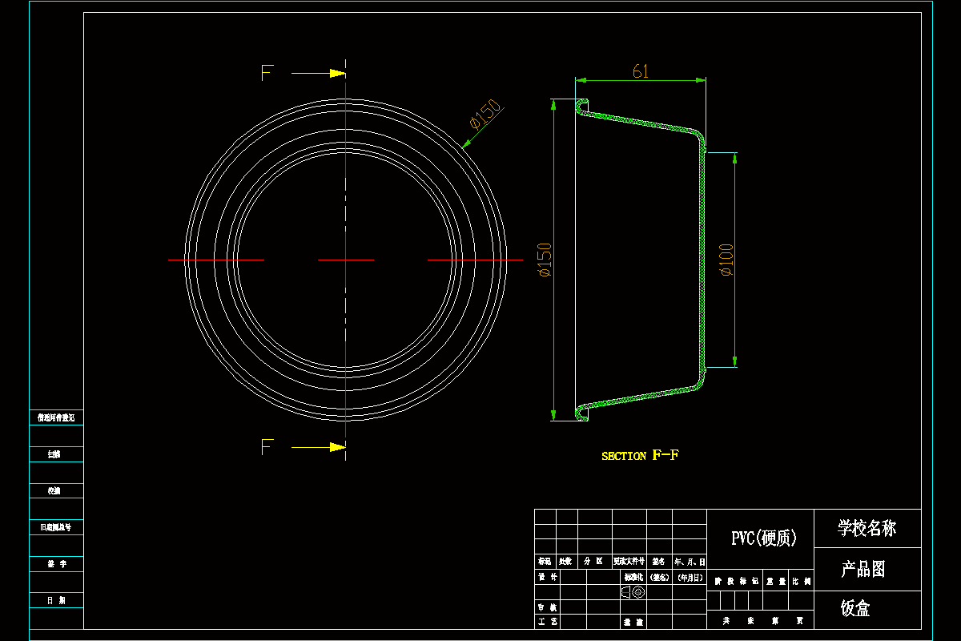961x641 pixels.
Task: Select the SECTION F-F label
Action: [641, 455]
